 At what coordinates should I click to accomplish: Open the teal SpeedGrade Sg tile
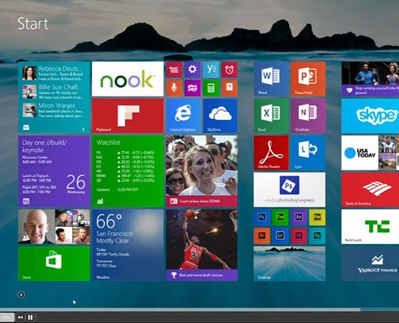[317, 236]
